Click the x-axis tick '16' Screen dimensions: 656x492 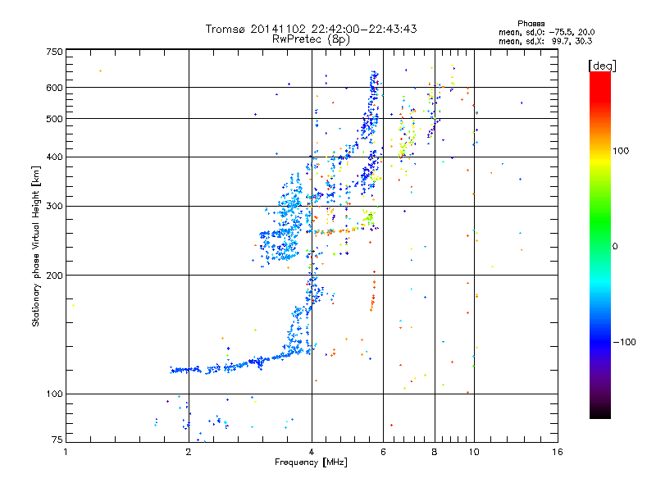coord(558,452)
